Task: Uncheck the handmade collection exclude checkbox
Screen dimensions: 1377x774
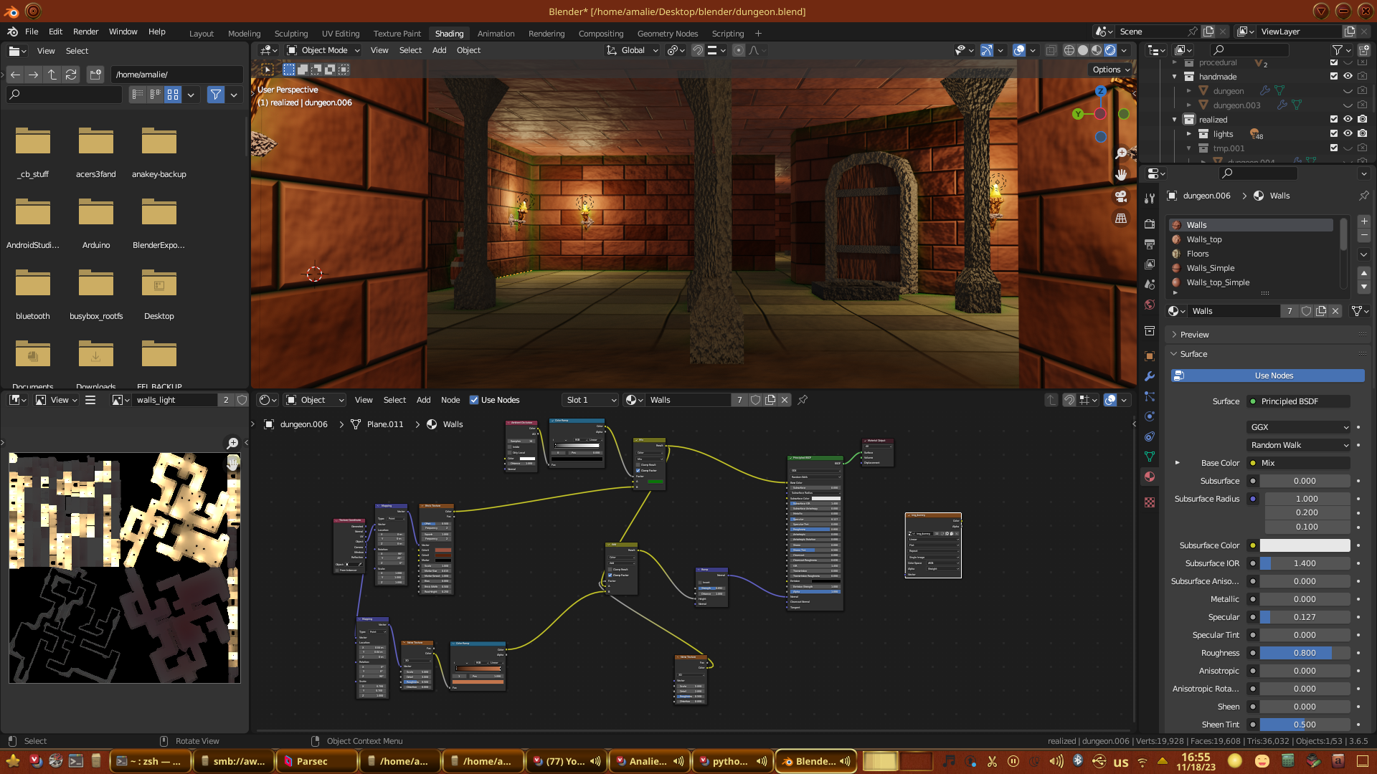Action: pyautogui.click(x=1334, y=77)
